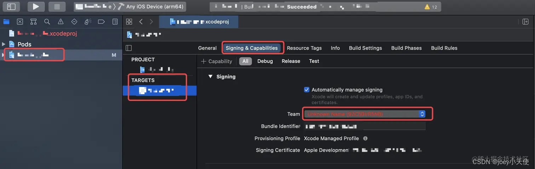Expand the modified project row marked M

(x=4, y=55)
